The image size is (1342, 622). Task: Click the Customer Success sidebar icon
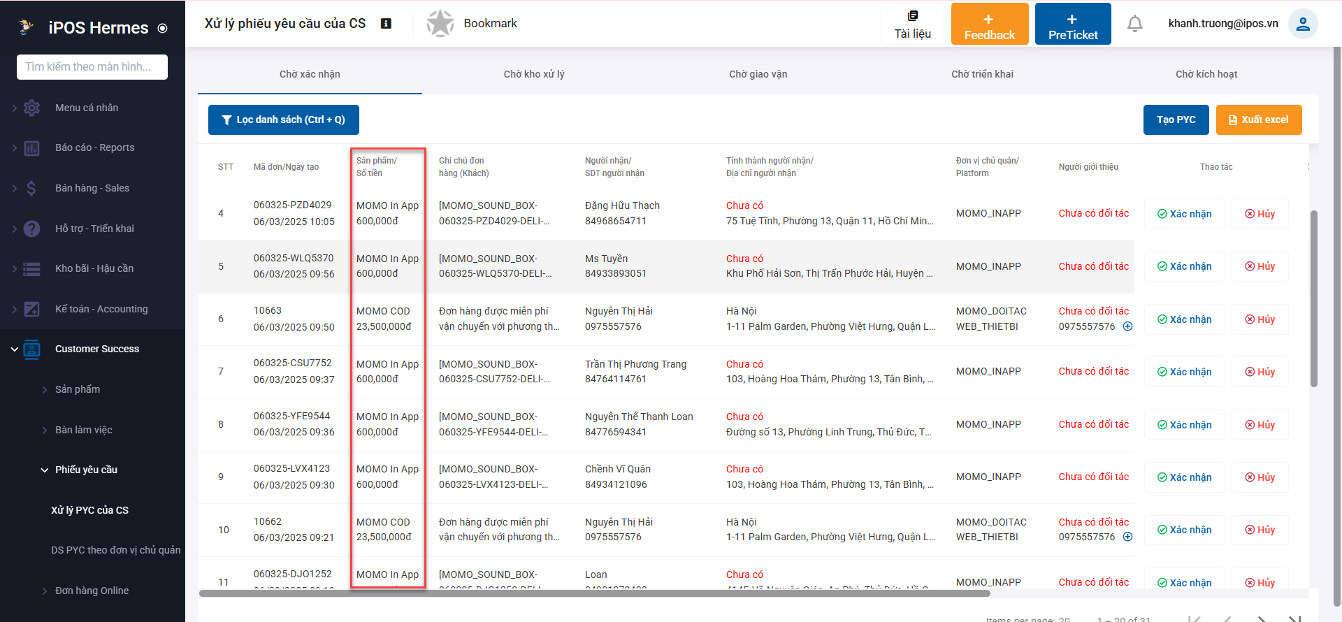pyautogui.click(x=31, y=349)
